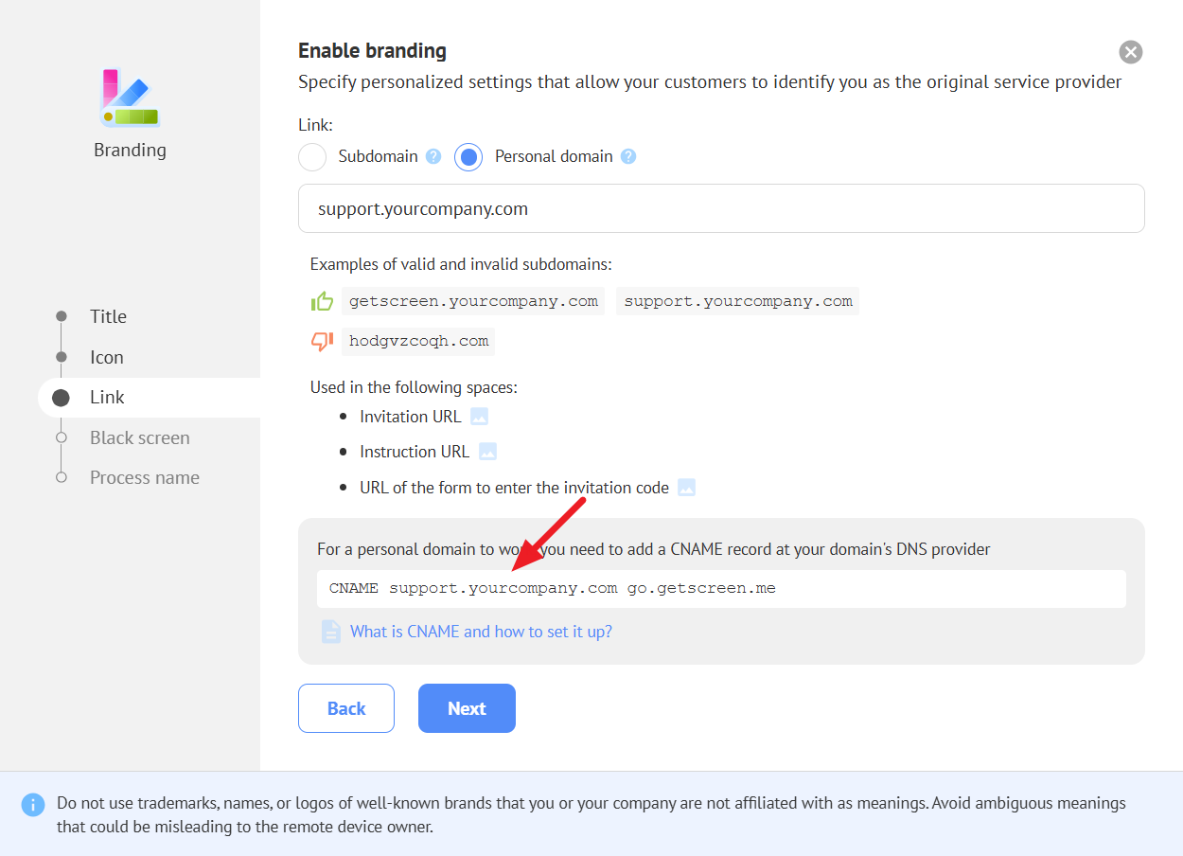Click the Subdomain help question icon
The height and width of the screenshot is (856, 1183).
point(433,156)
